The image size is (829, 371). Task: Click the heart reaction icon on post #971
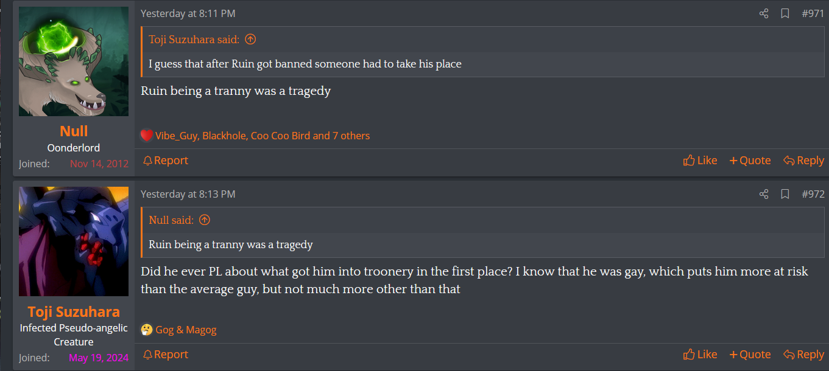point(146,136)
